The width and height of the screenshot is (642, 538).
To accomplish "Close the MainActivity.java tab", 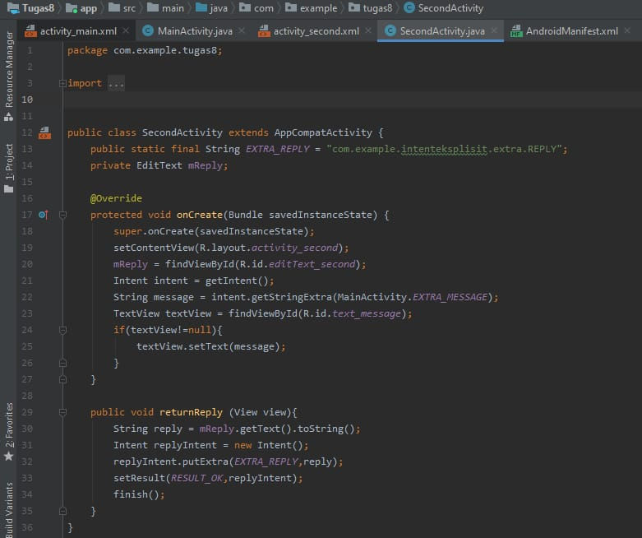I will pyautogui.click(x=242, y=30).
